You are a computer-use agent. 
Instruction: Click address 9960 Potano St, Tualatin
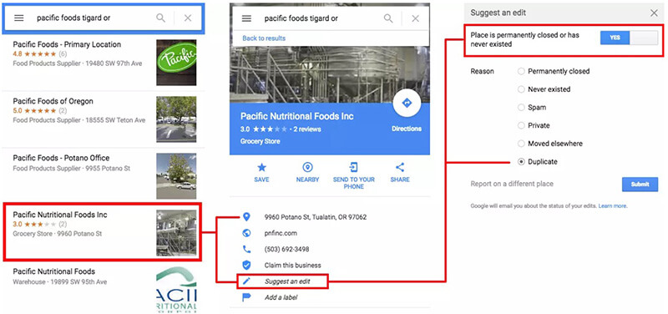click(x=316, y=217)
